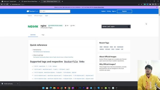The image size is (160, 90).
Task: Click the mainline recent tag
Action: pos(102,49)
